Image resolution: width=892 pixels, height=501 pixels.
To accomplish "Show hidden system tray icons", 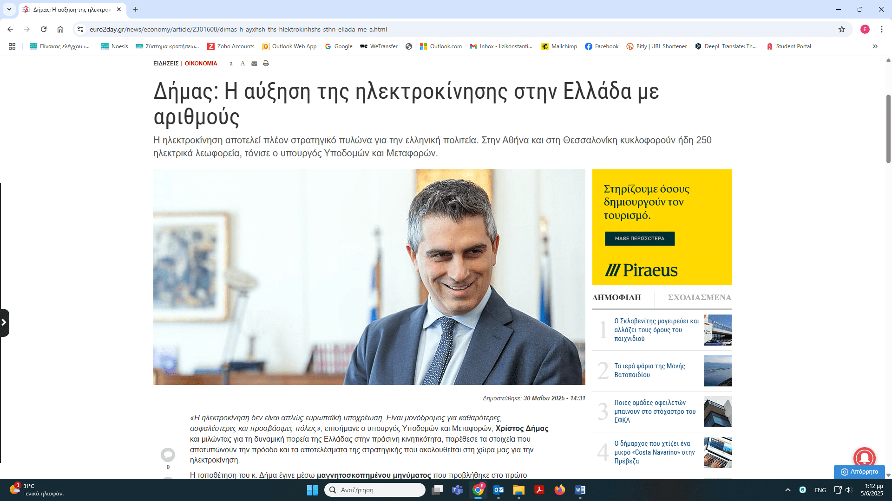I will 788,490.
